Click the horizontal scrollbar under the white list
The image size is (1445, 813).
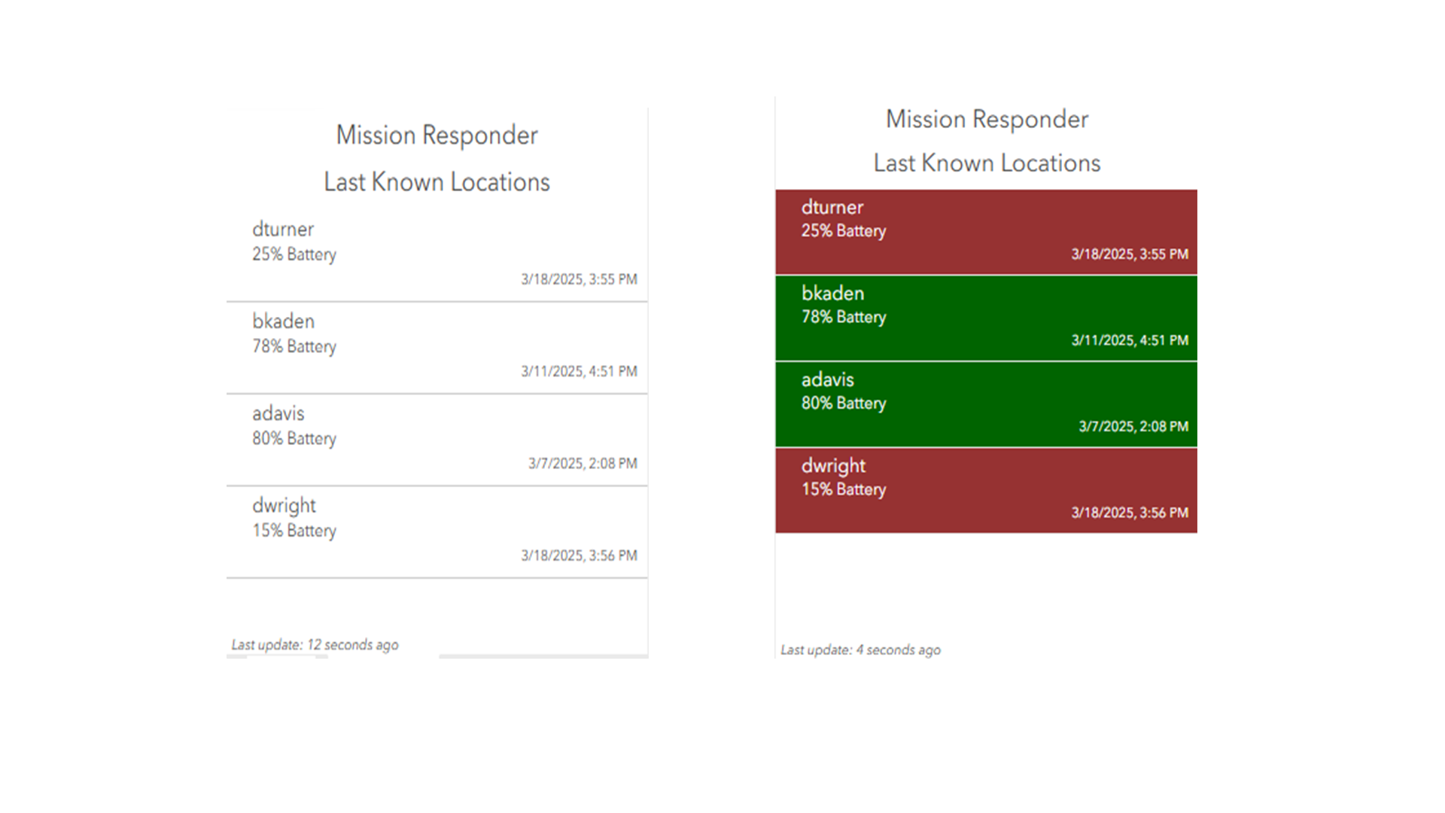pyautogui.click(x=542, y=656)
